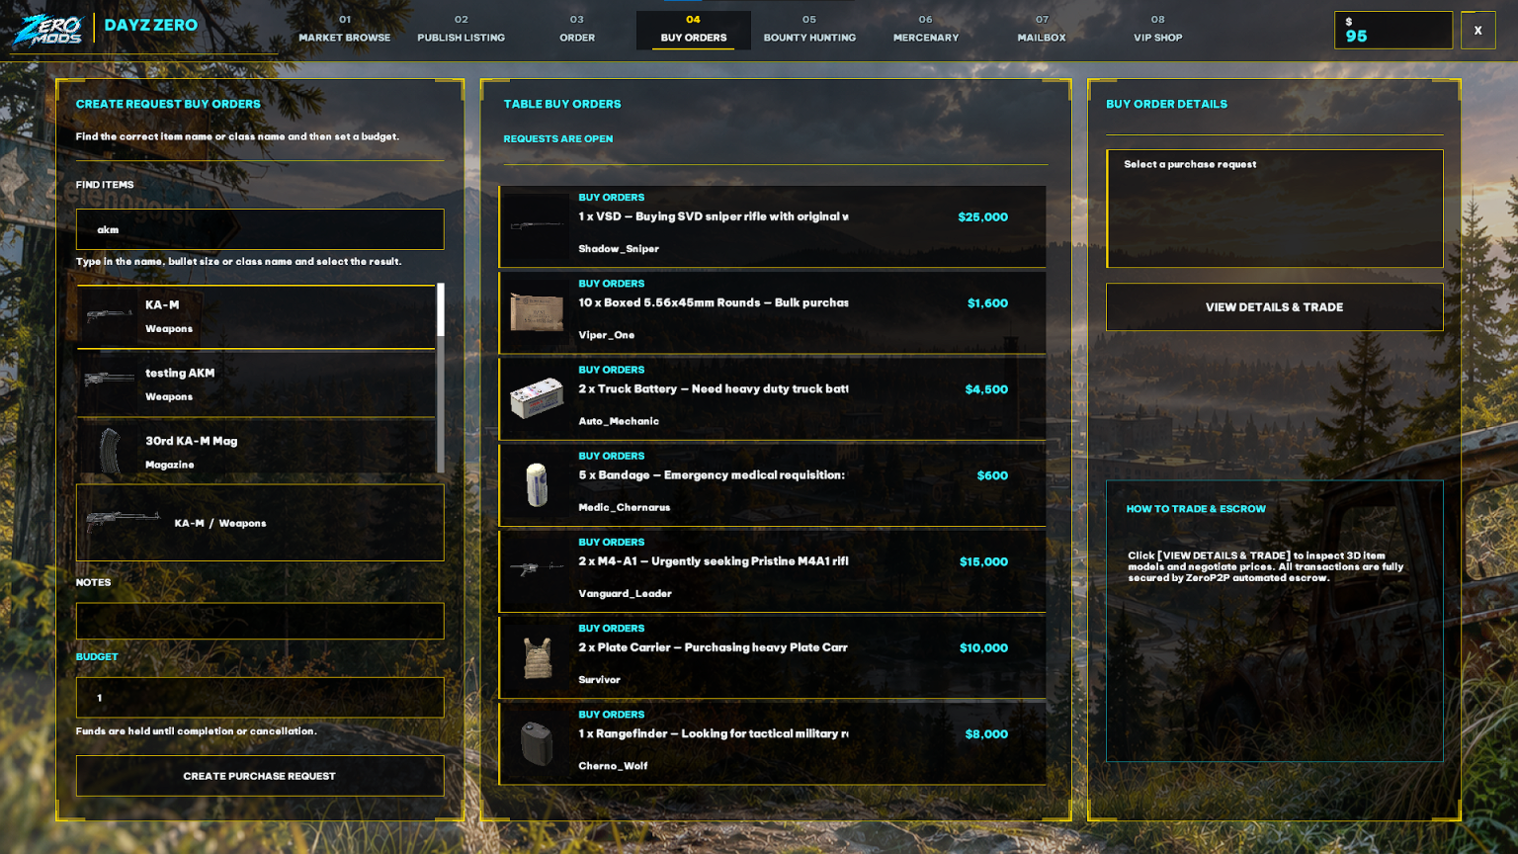Focus the Budget input field
The width and height of the screenshot is (1518, 854).
[260, 697]
